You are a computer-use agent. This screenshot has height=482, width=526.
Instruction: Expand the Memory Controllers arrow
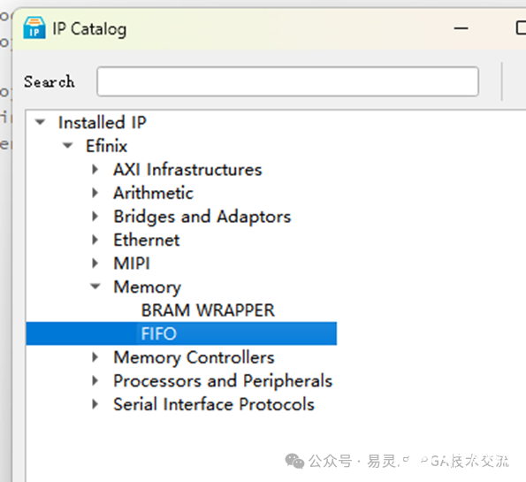tap(95, 357)
